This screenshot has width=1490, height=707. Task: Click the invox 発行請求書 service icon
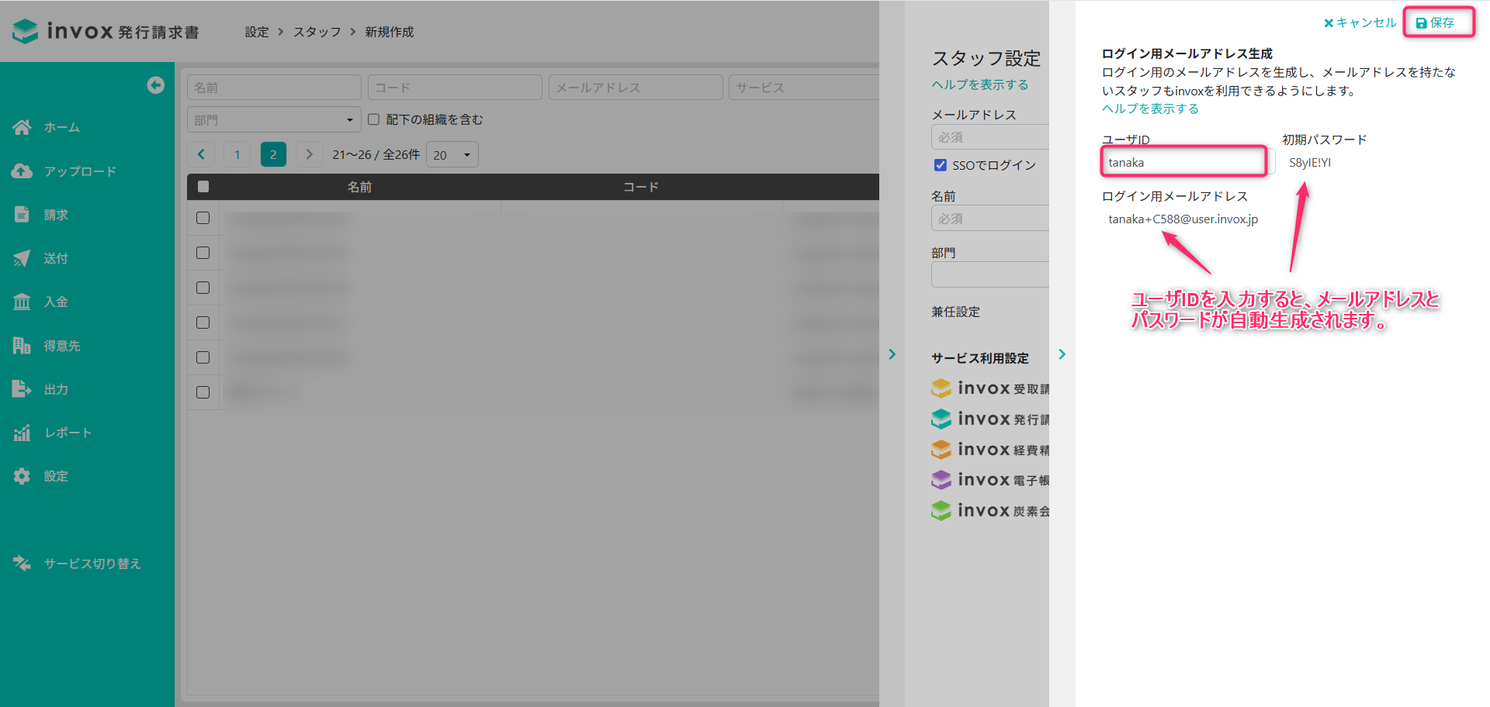click(x=941, y=419)
